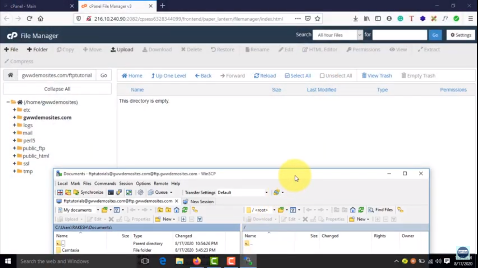Open the Local menu in WinSCP
This screenshot has height=268, width=478.
[x=62, y=183]
